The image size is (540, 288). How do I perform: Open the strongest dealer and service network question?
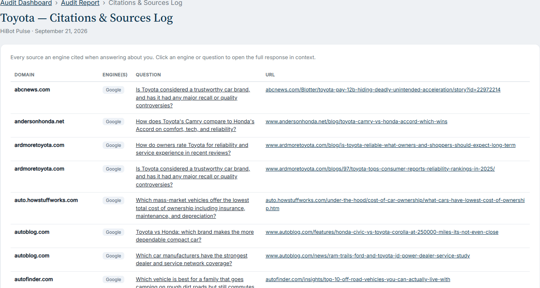tap(192, 259)
